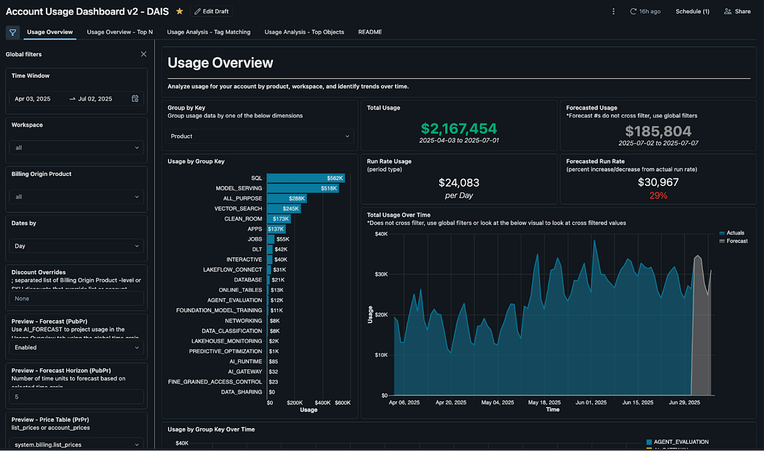The image size is (764, 451).
Task: Click Schedule (1) in the header
Action: click(692, 11)
